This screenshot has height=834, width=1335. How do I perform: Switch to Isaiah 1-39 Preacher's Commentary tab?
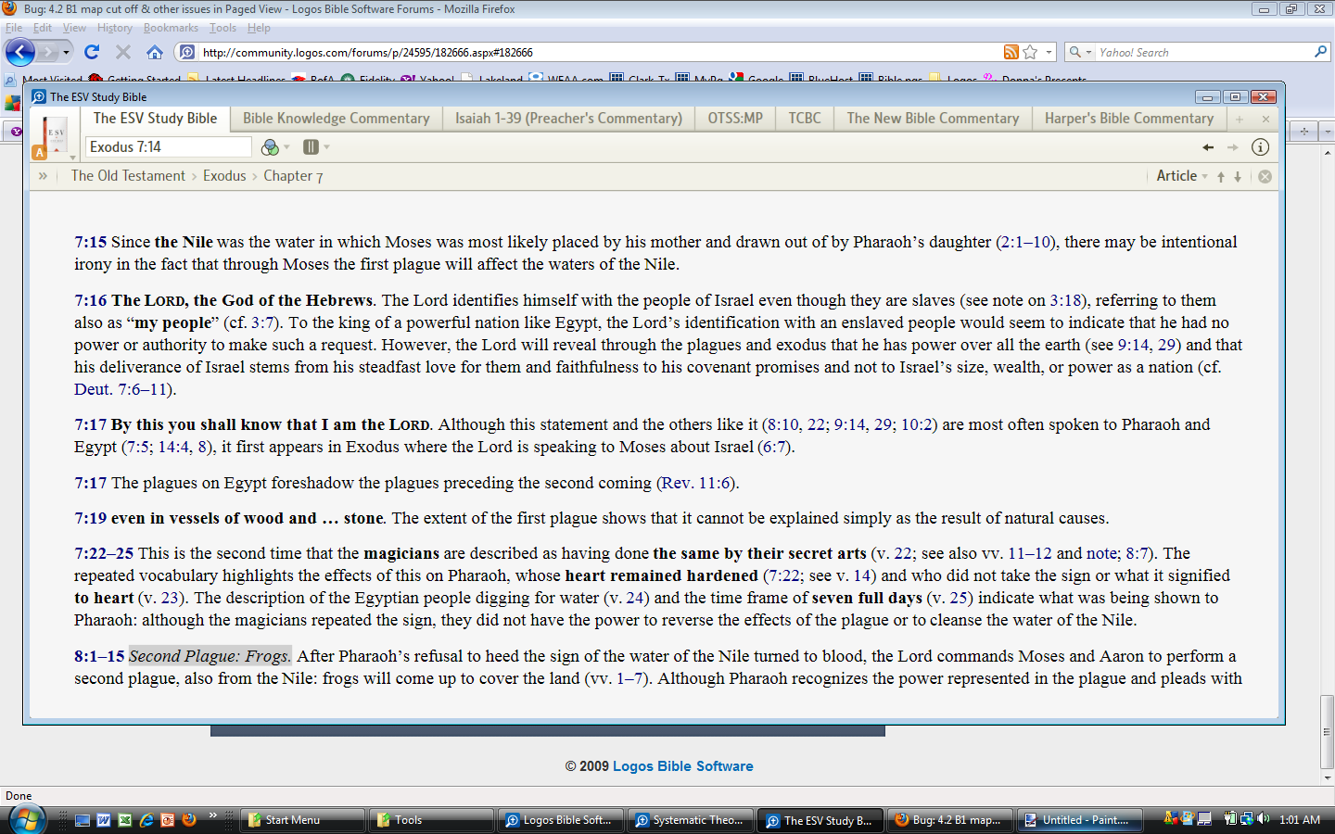[568, 119]
